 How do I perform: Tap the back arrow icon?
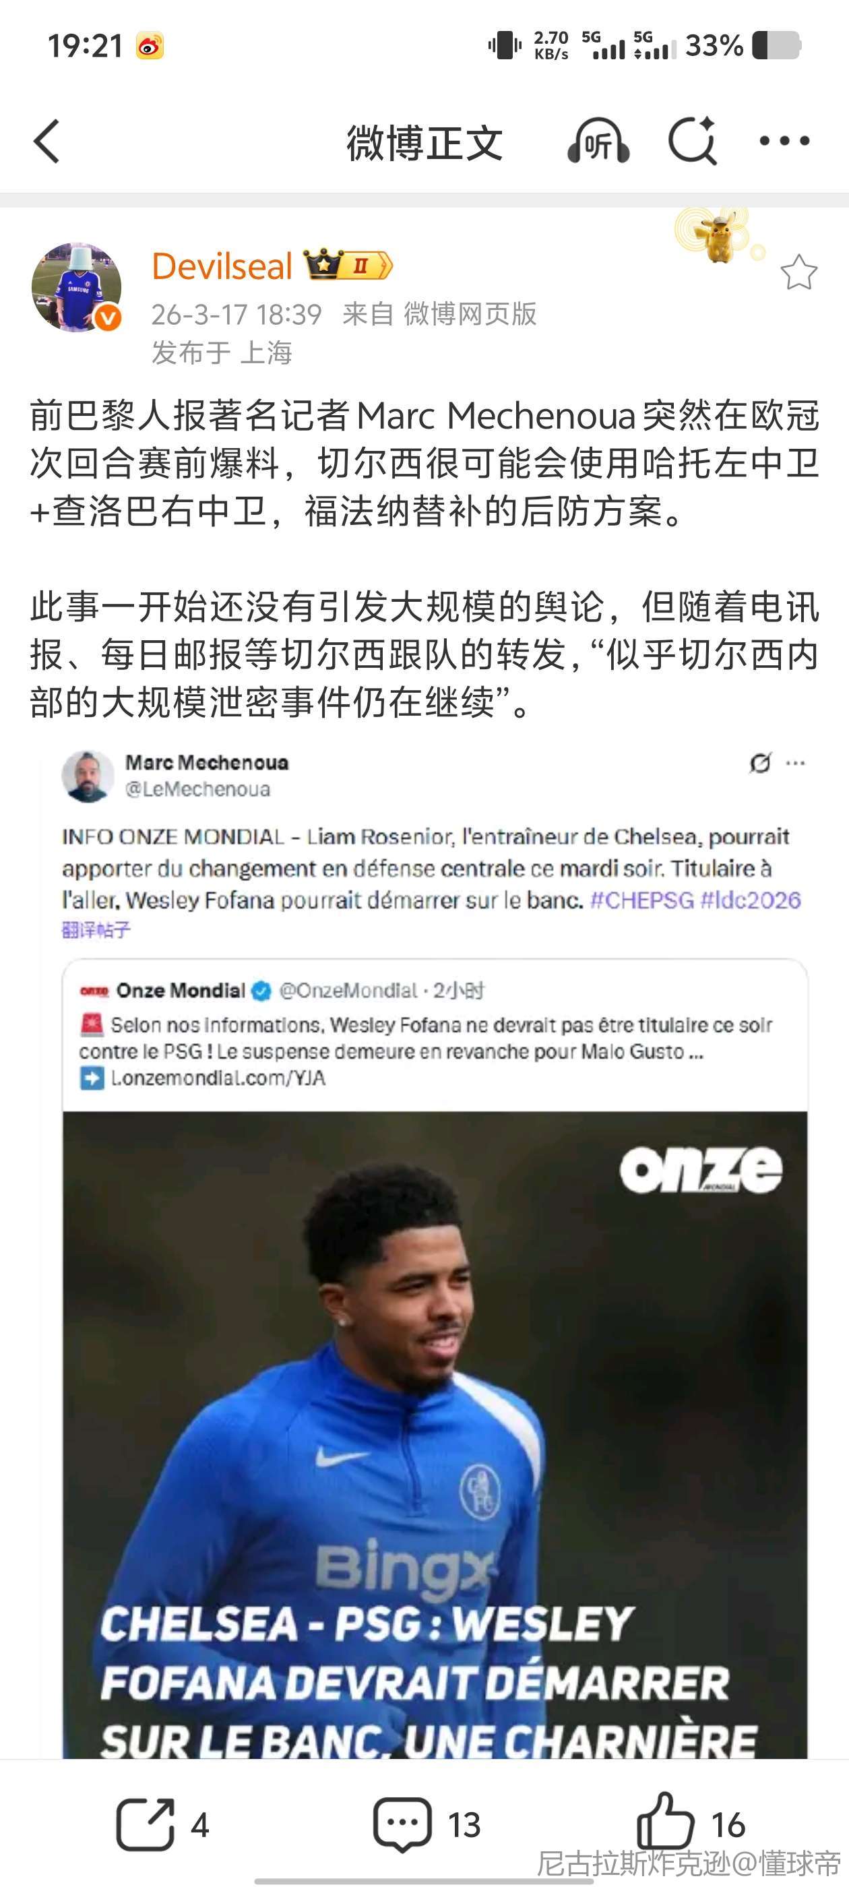pyautogui.click(x=47, y=141)
